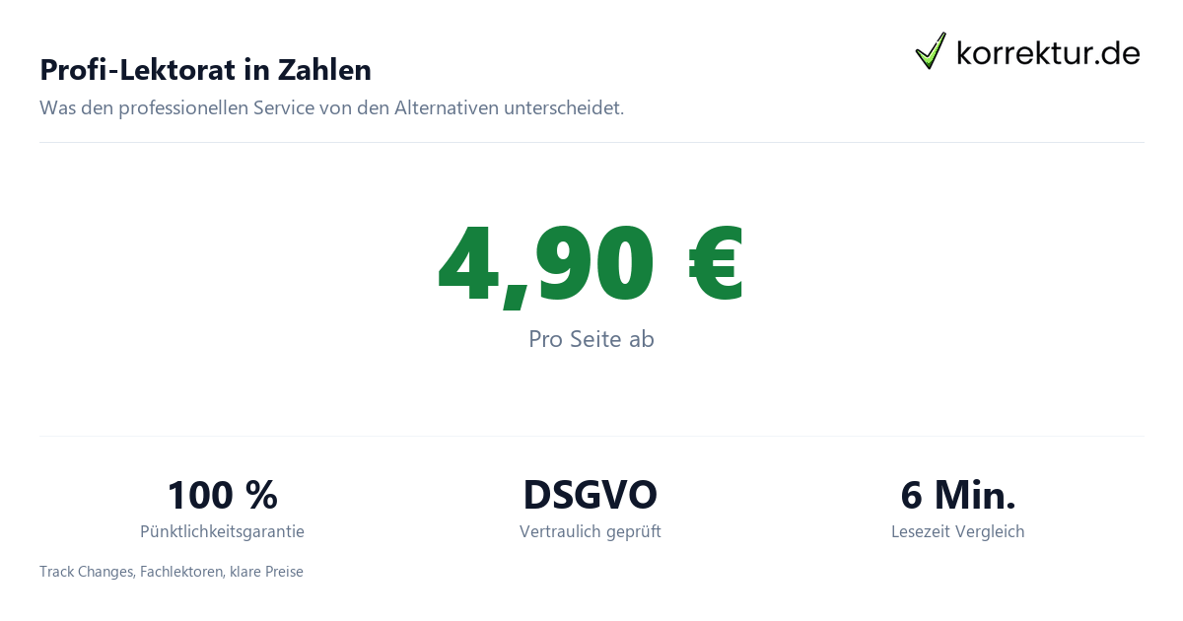Click the 100 % statistic value

(x=222, y=494)
